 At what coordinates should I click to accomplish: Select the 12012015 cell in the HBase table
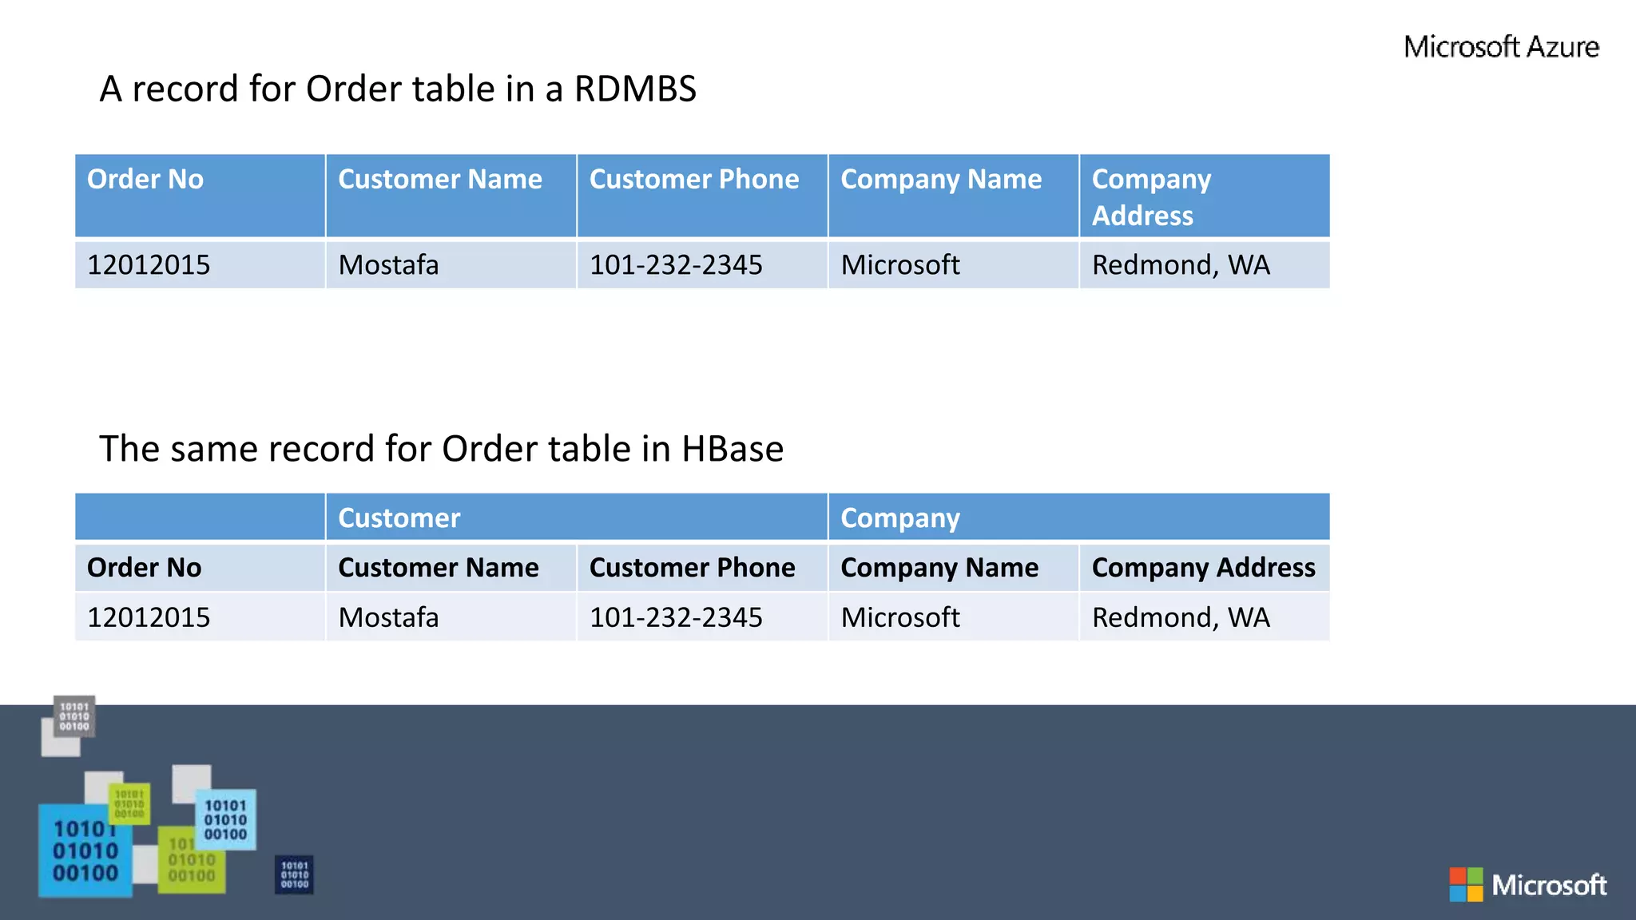tap(200, 617)
